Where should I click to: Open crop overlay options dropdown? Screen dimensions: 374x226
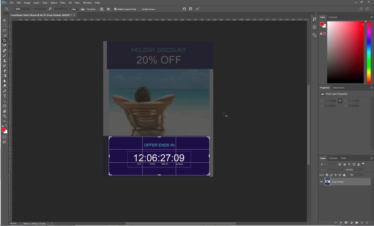click(102, 9)
